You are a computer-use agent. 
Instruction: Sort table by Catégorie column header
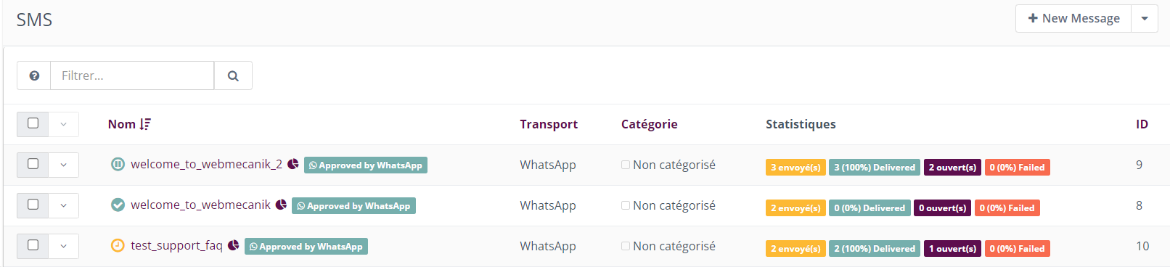(650, 124)
